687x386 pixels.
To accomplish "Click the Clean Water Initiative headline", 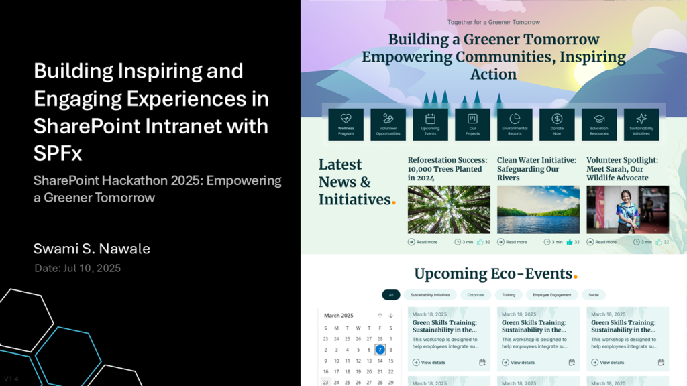I will [537, 169].
